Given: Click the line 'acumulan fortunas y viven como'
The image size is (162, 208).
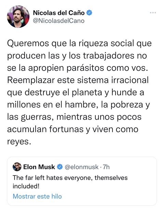Looking at the screenshot, I should (73, 129).
